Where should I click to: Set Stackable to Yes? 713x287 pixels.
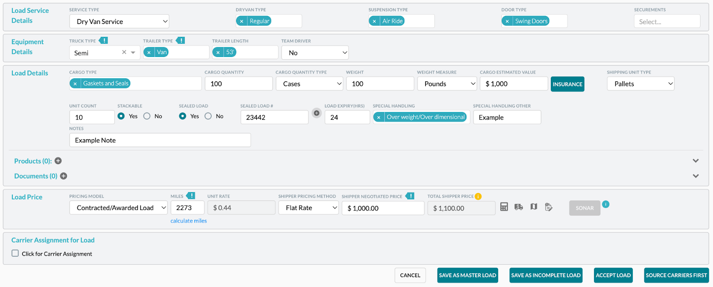[x=121, y=116]
